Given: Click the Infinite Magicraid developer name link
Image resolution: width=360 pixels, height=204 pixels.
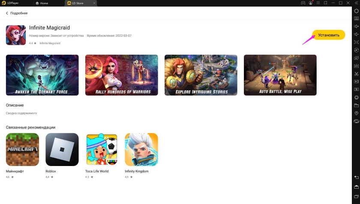Looking at the screenshot, I should 50,43.
